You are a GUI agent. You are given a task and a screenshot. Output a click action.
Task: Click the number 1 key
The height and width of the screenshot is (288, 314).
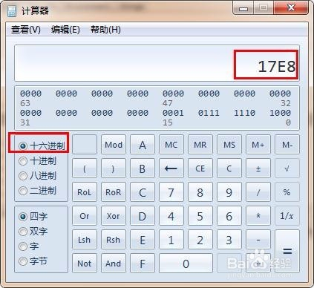pos(171,240)
